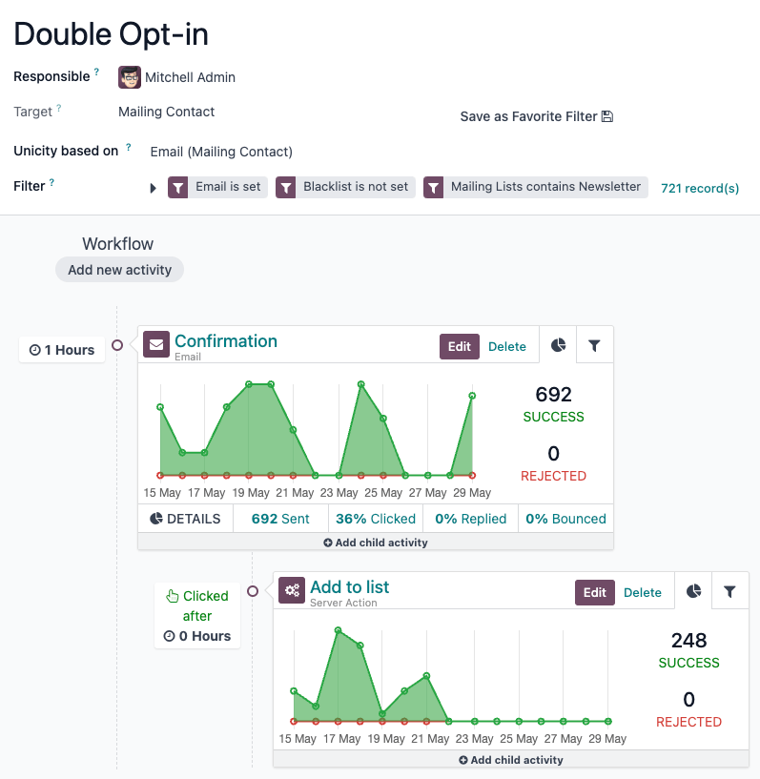Open the 36% Clicked statistics link
This screenshot has width=760, height=779.
click(375, 518)
